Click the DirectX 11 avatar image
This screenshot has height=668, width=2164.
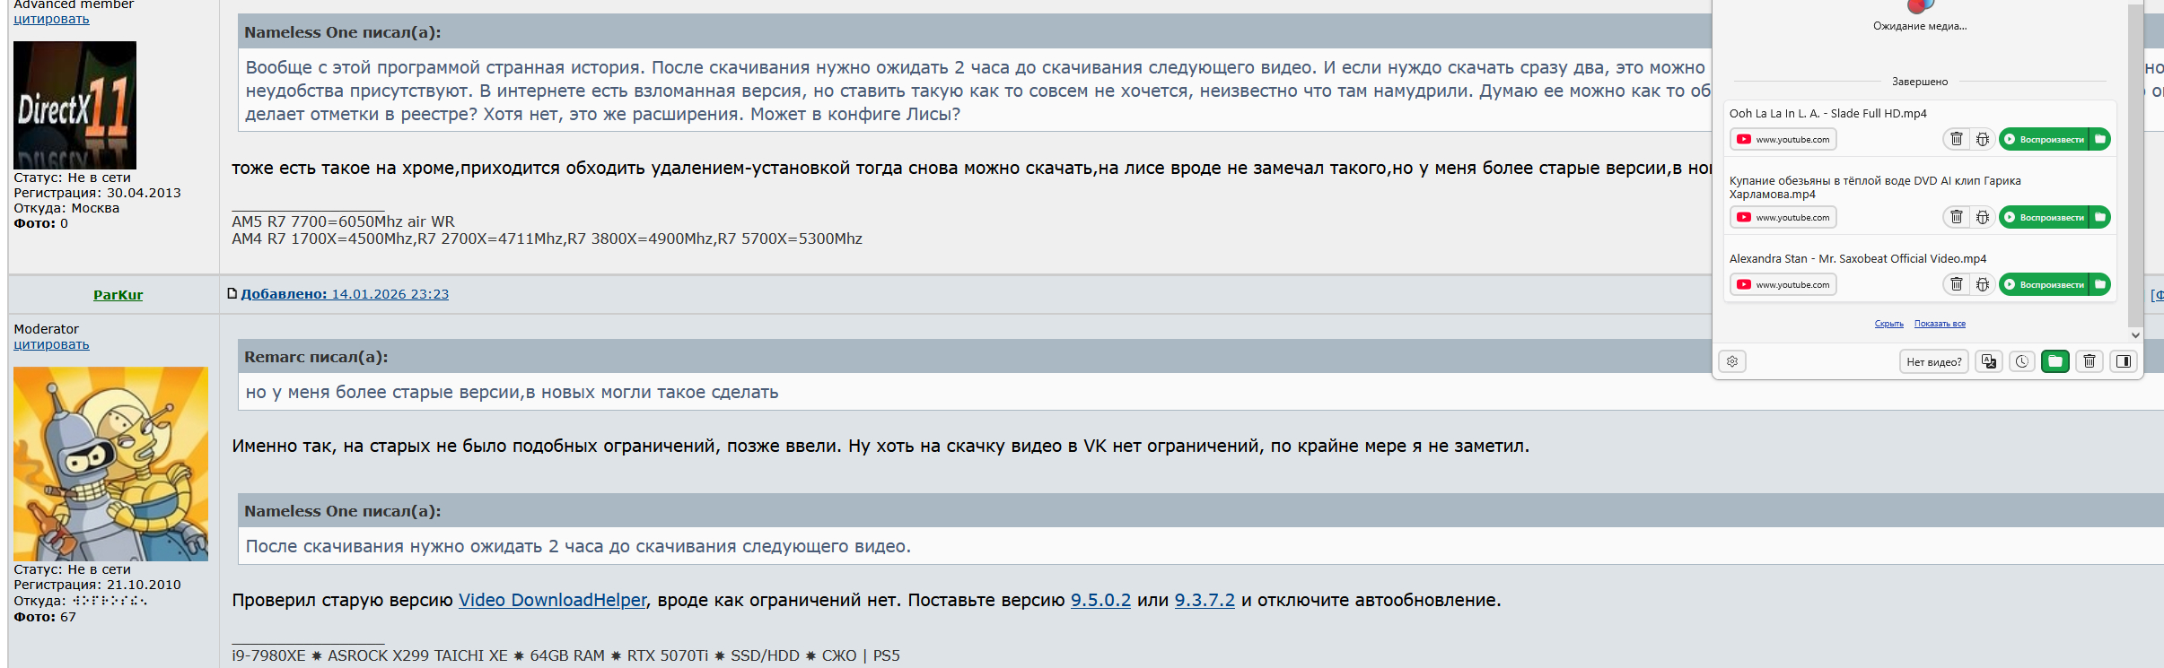[x=75, y=105]
